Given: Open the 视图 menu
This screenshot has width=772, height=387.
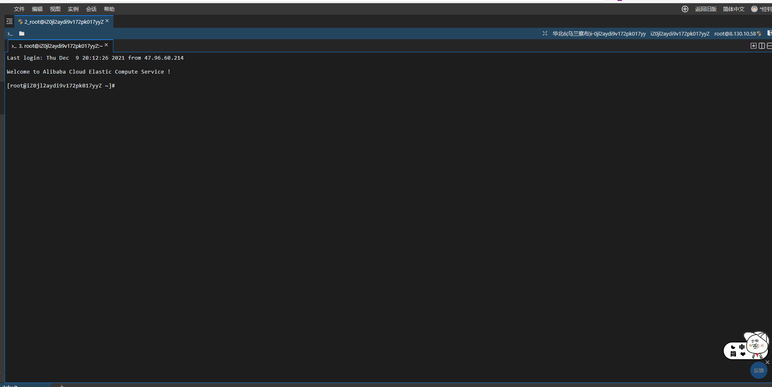Looking at the screenshot, I should click(x=55, y=9).
